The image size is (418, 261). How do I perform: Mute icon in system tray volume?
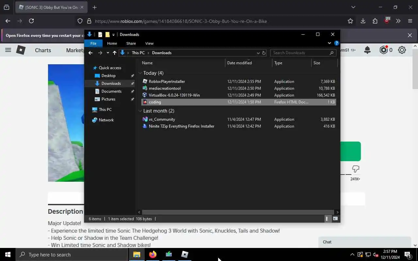(376, 254)
